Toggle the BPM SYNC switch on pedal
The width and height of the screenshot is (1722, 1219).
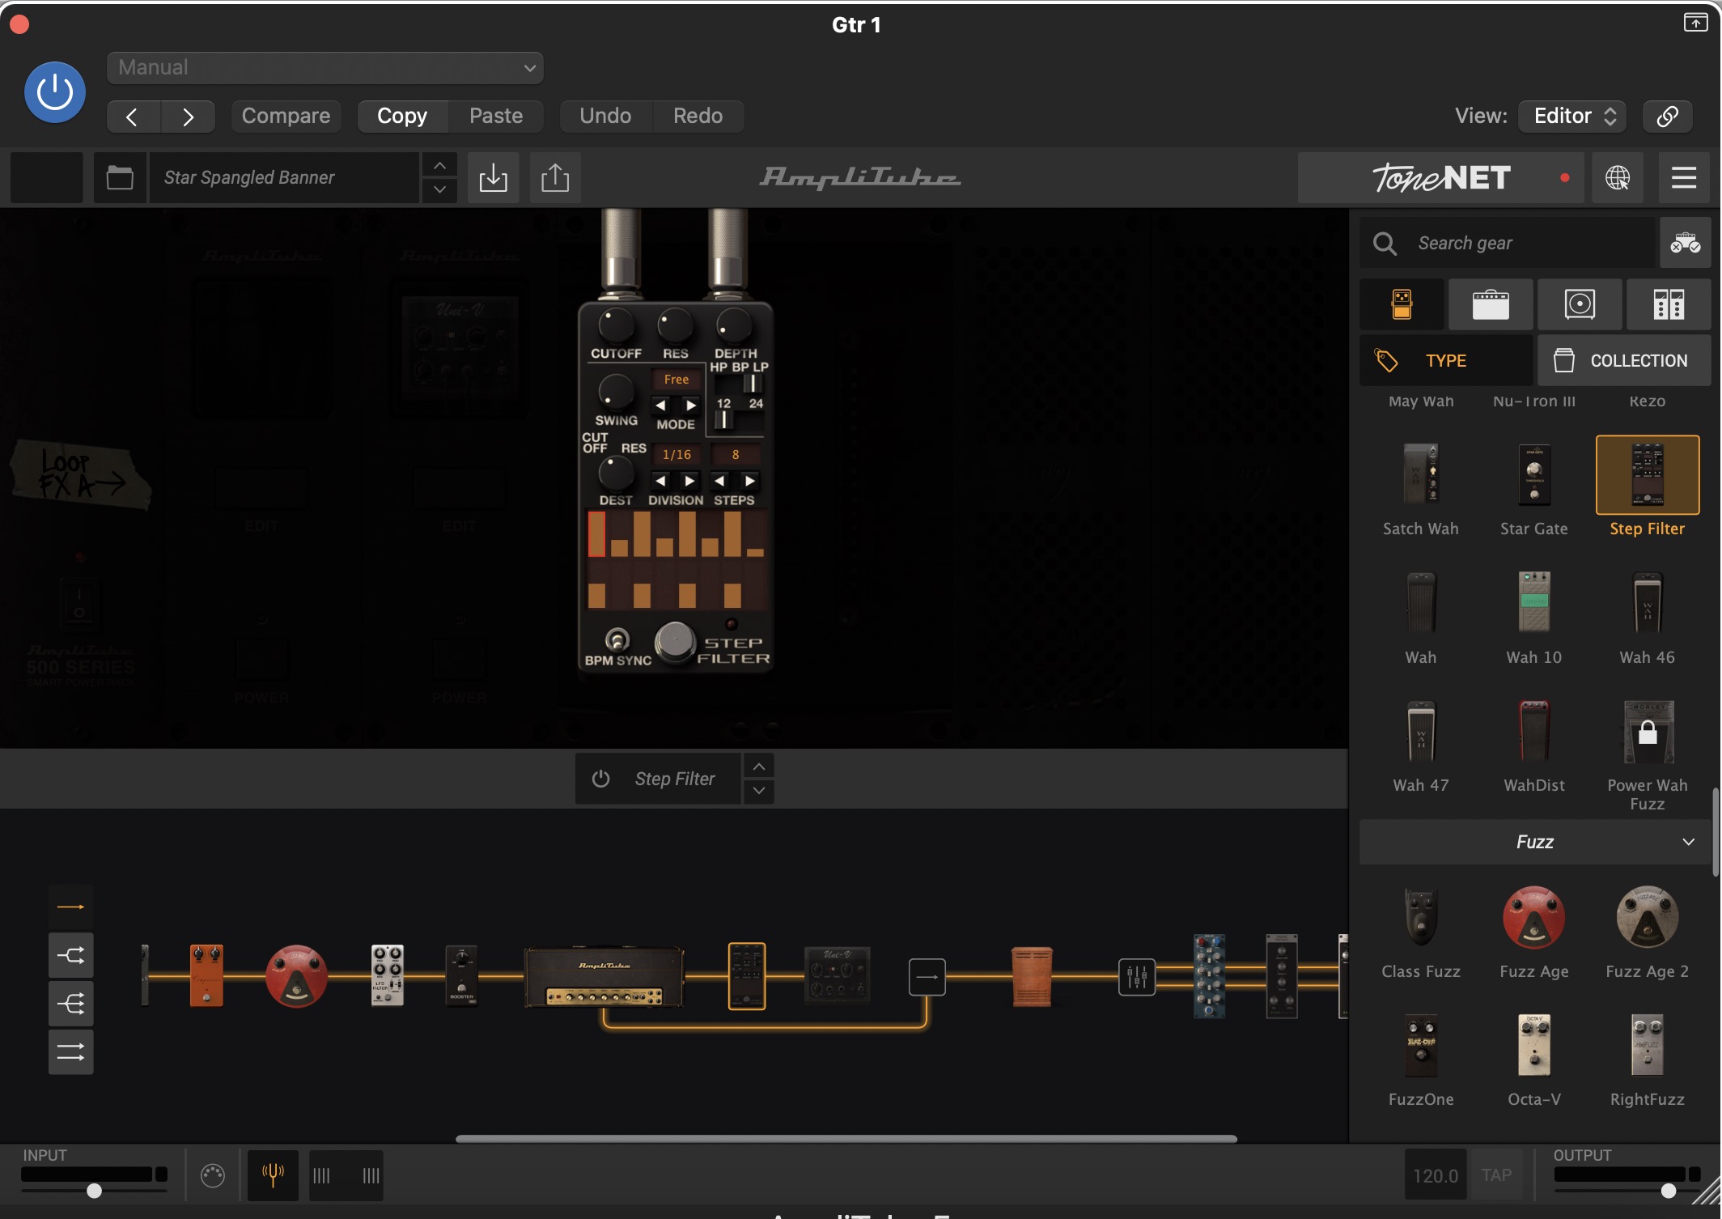pyautogui.click(x=617, y=640)
